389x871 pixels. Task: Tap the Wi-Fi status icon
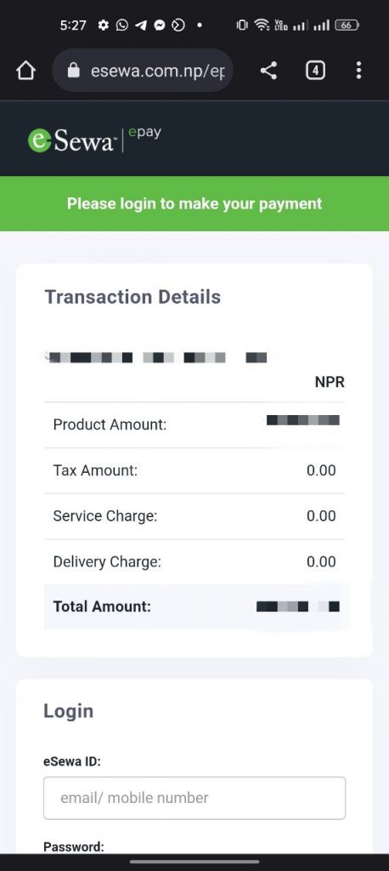click(x=262, y=25)
